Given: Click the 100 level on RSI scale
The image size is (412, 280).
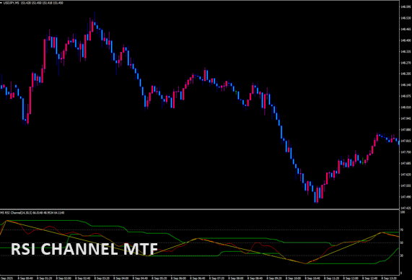Looking at the screenshot, I should point(403,212).
